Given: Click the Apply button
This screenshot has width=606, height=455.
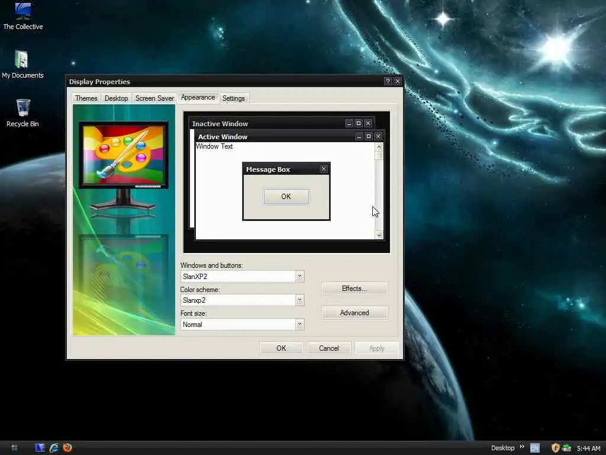Looking at the screenshot, I should pos(376,348).
